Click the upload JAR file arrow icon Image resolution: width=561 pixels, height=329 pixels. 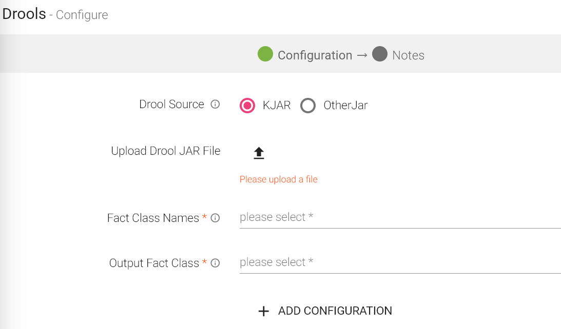pos(259,153)
